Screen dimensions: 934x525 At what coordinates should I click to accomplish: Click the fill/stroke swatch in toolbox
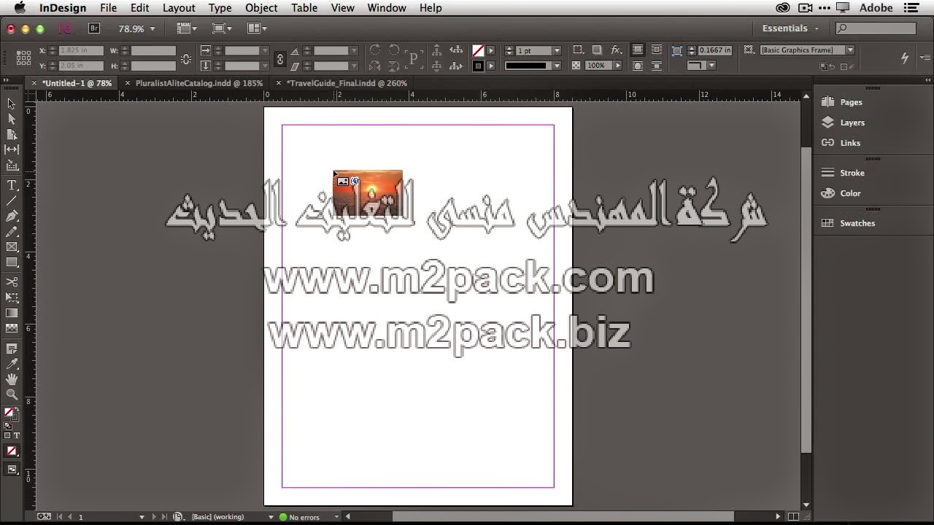(x=10, y=414)
